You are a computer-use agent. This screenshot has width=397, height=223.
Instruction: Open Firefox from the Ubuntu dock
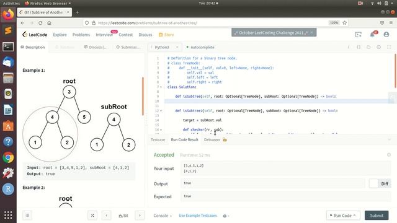(8, 15)
